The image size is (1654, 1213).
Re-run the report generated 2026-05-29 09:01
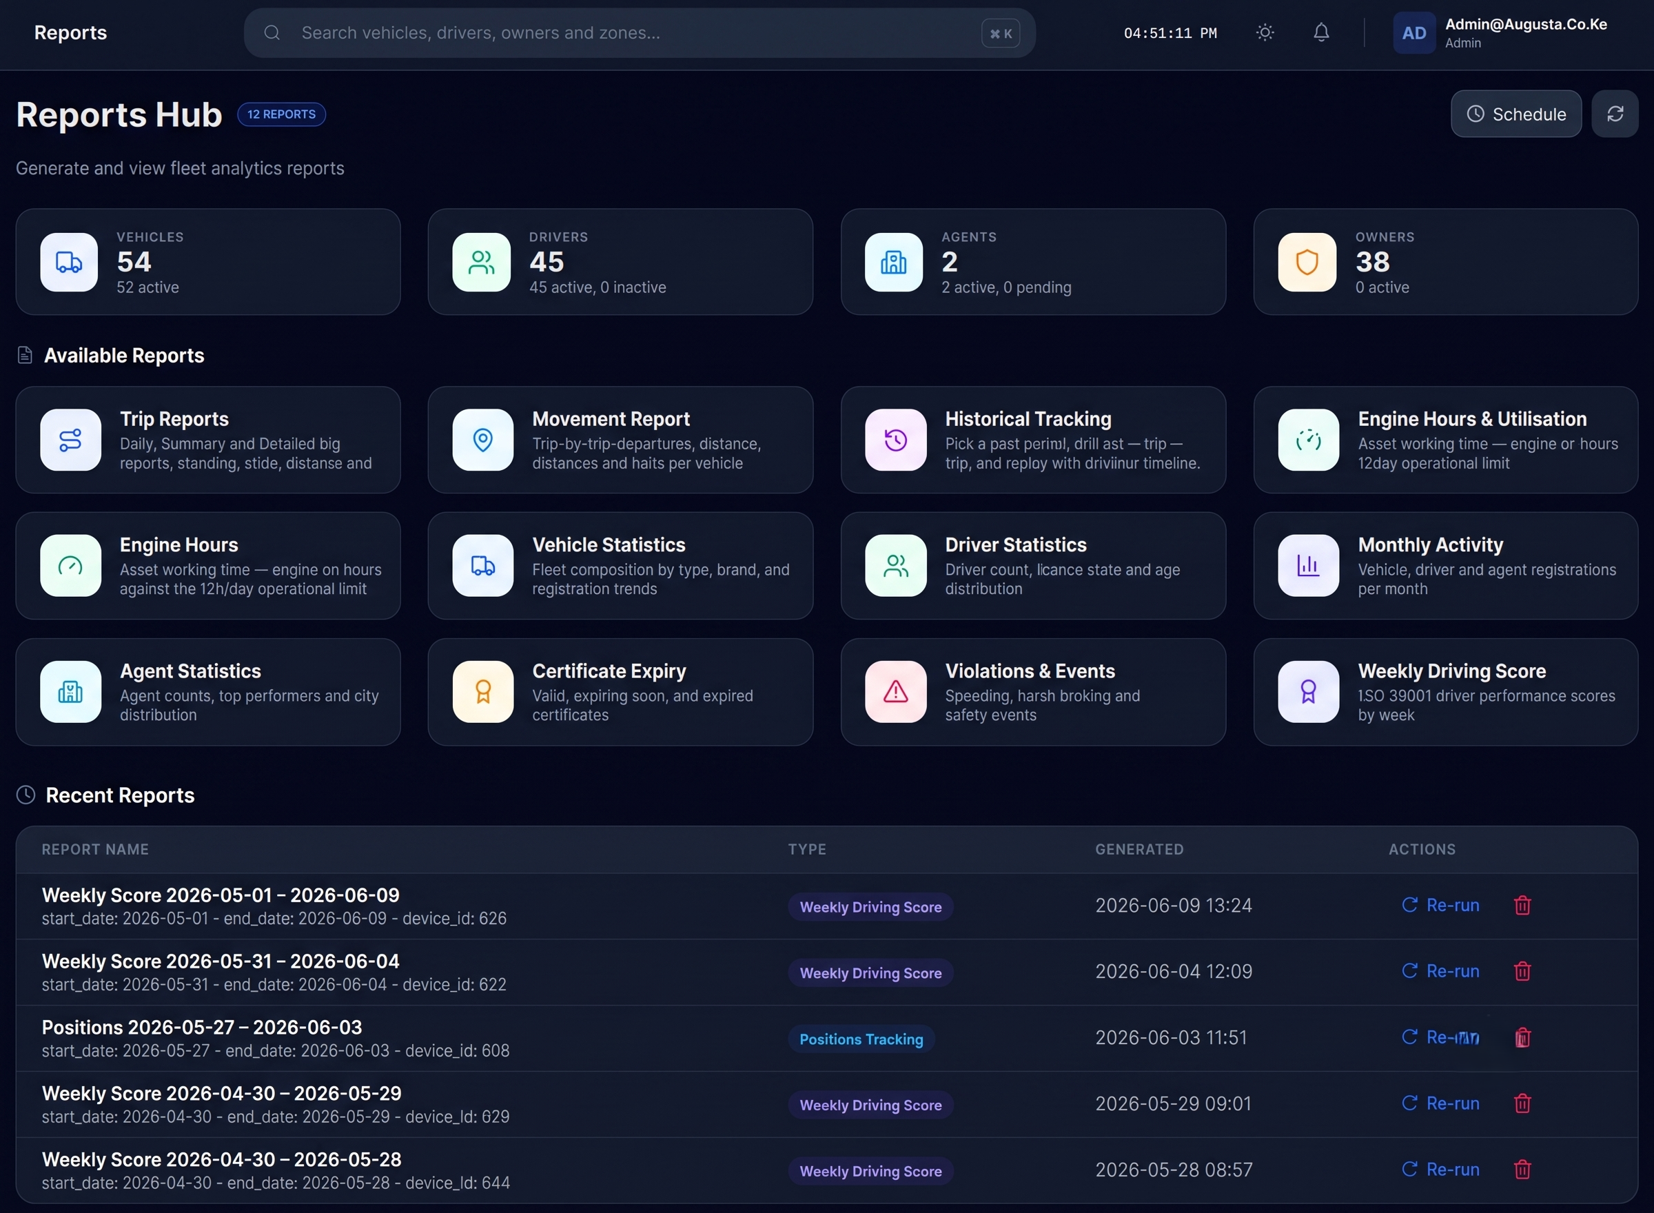(1440, 1103)
